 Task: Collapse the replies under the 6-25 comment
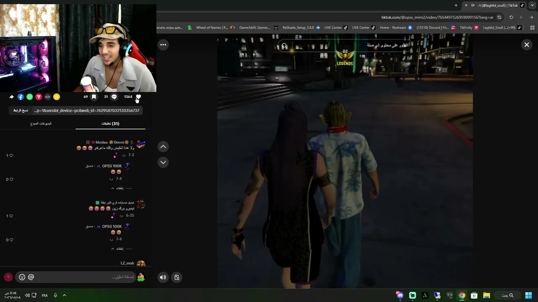tap(118, 249)
